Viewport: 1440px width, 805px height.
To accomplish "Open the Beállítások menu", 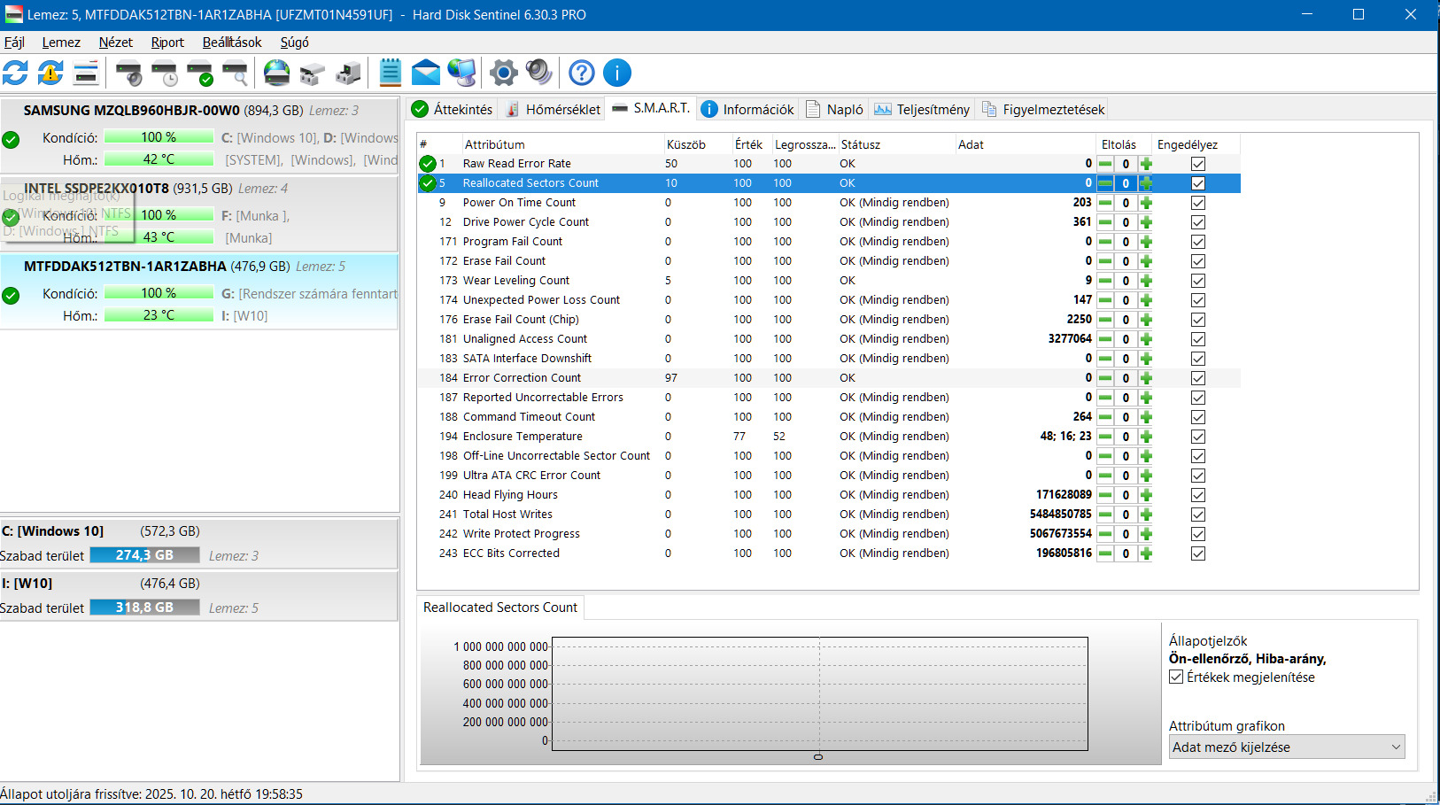I will [232, 43].
